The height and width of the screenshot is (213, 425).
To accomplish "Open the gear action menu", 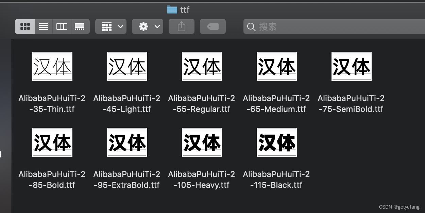I will click(148, 26).
